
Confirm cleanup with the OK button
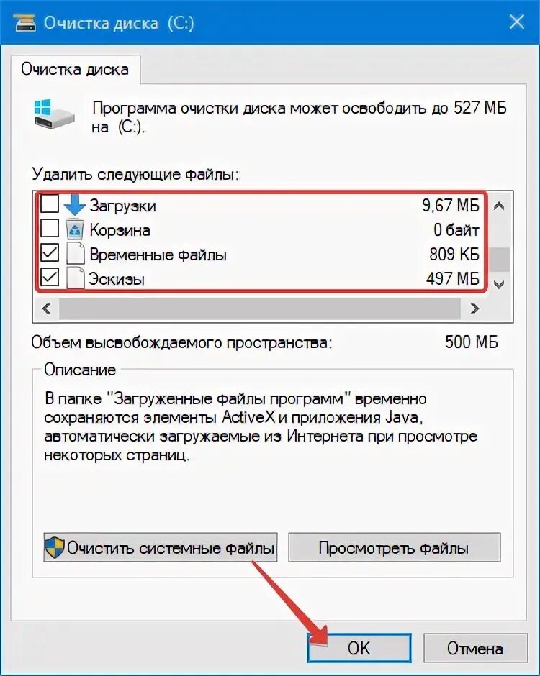tap(359, 648)
